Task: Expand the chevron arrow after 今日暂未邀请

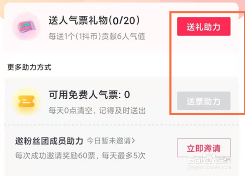Action: click(x=133, y=141)
